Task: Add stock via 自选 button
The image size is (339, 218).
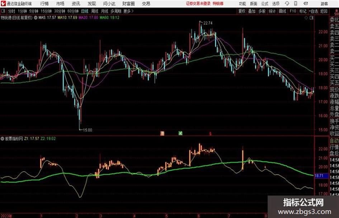Action: tap(314, 11)
